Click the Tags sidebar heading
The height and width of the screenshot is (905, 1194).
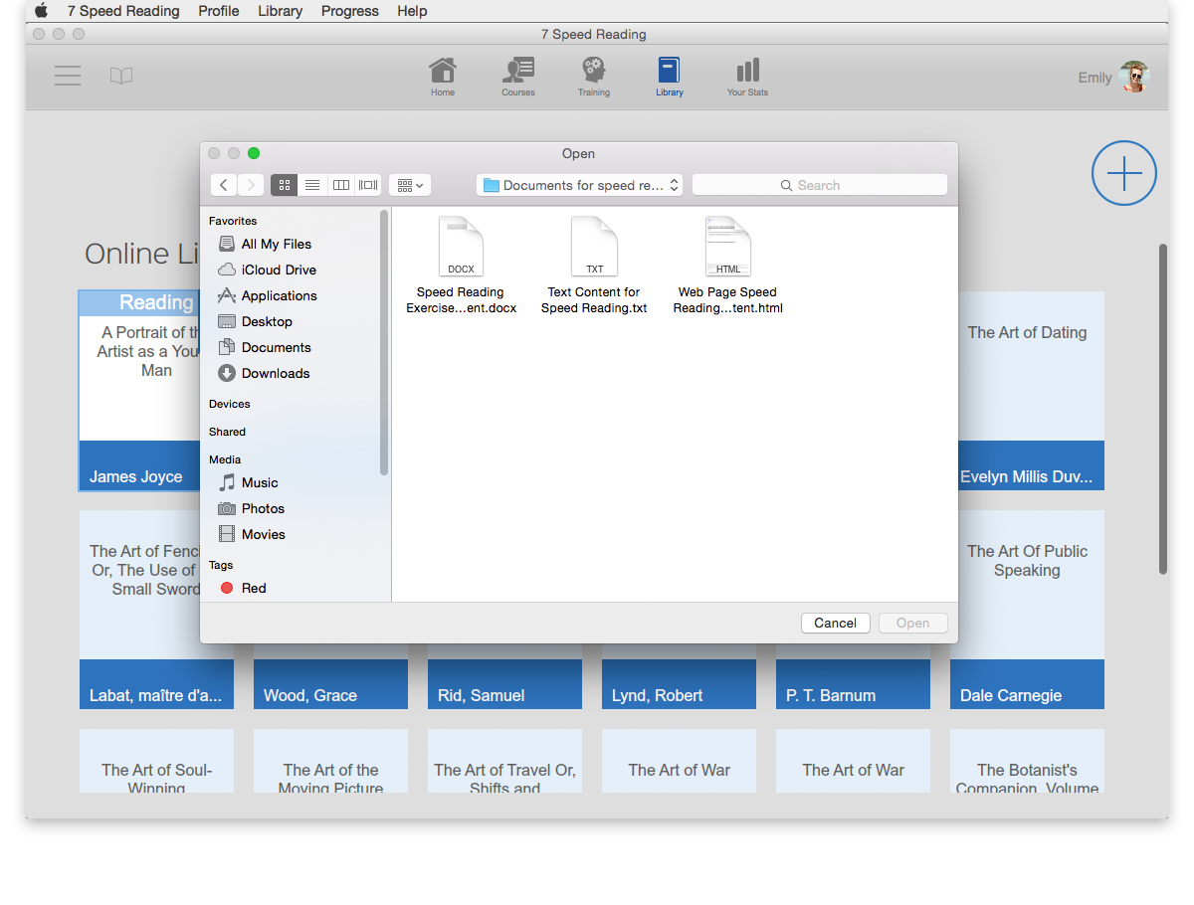221,565
